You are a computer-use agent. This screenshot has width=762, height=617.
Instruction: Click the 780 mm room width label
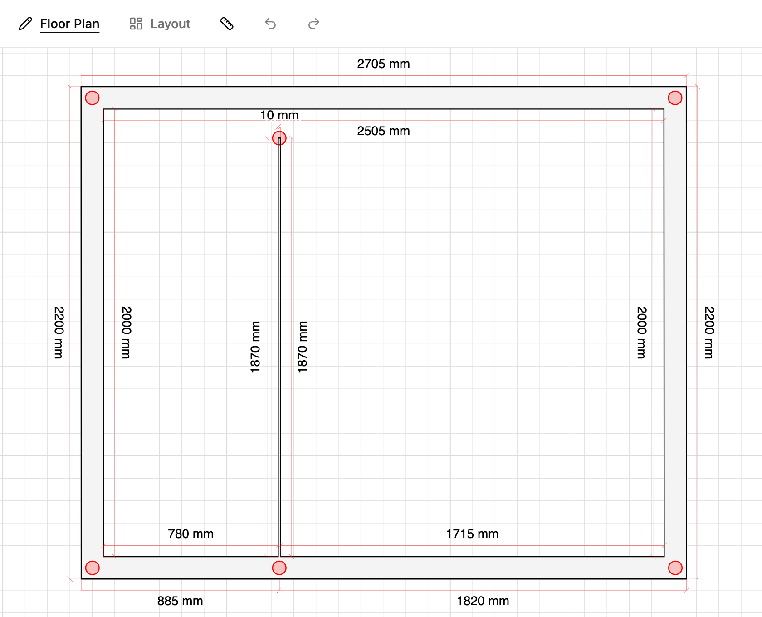tap(190, 534)
